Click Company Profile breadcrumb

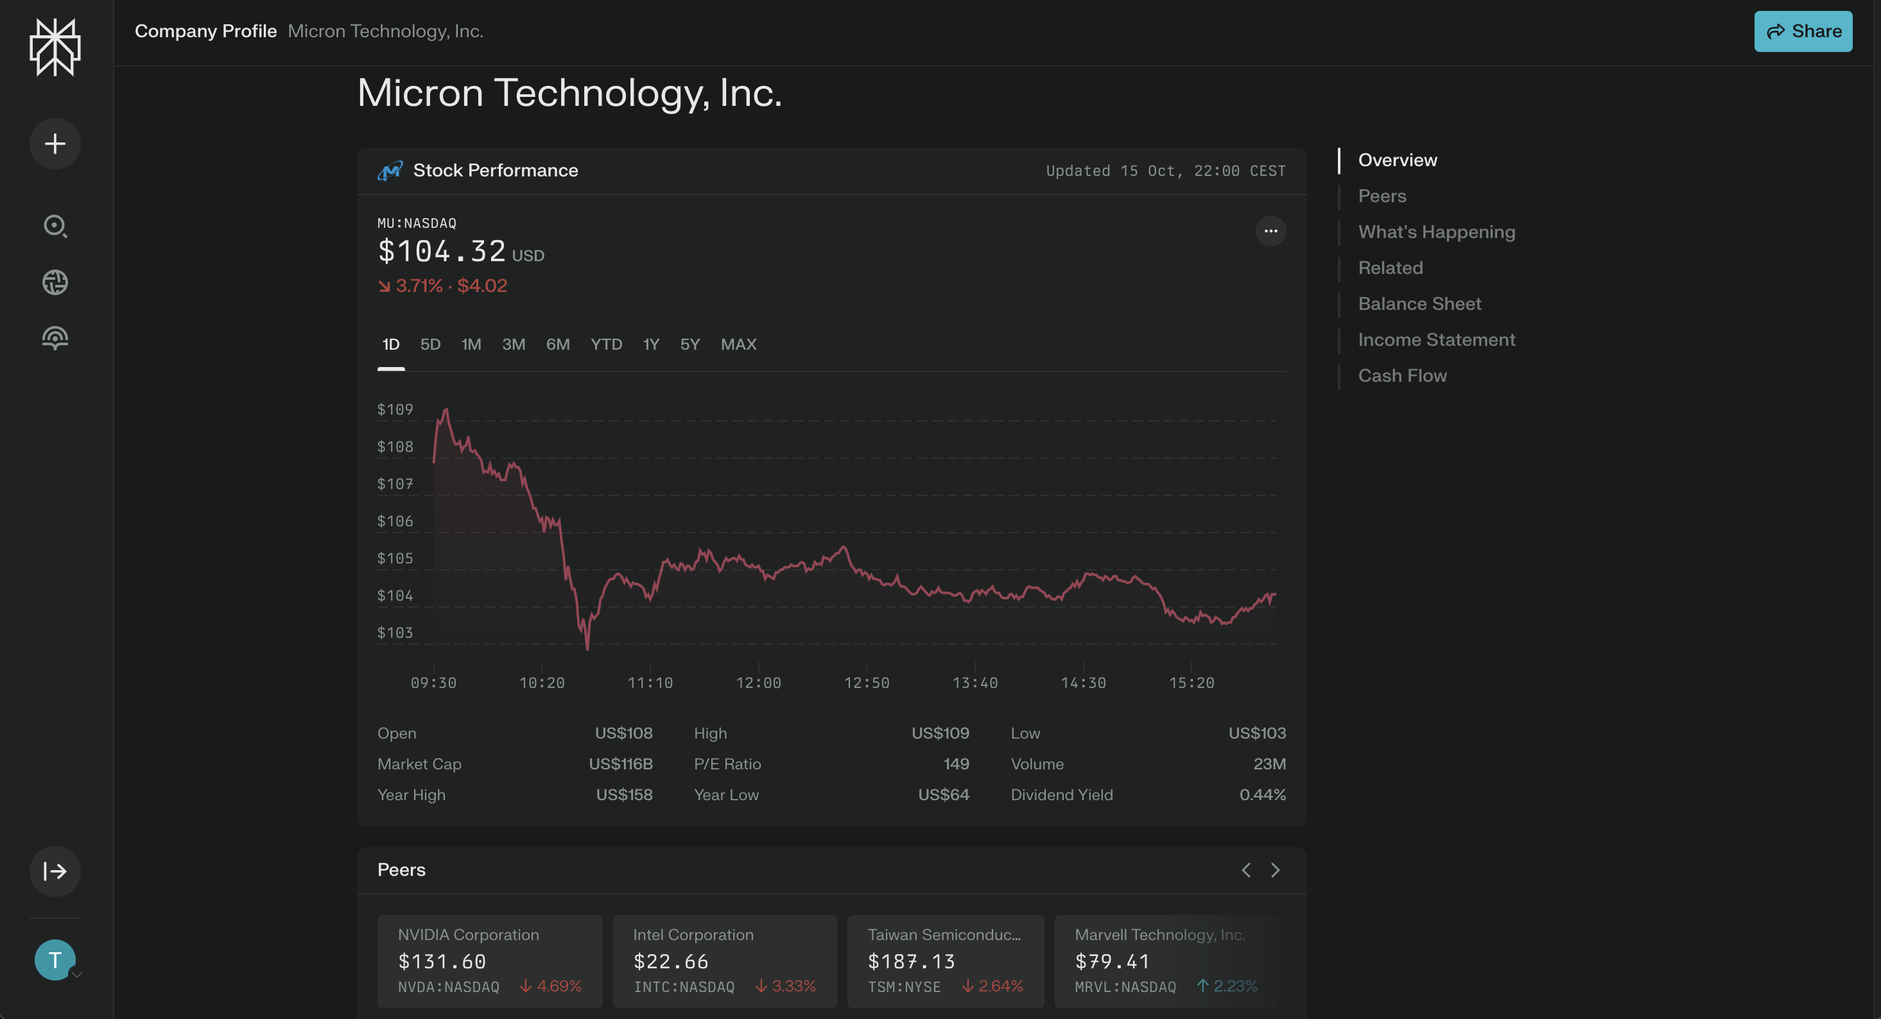(206, 31)
